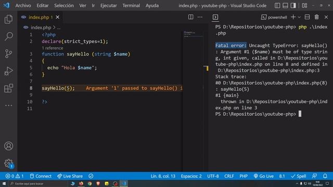Image resolution: width=333 pixels, height=187 pixels.
Task: Click line 8 sayHello(5) code
Action: click(58, 88)
